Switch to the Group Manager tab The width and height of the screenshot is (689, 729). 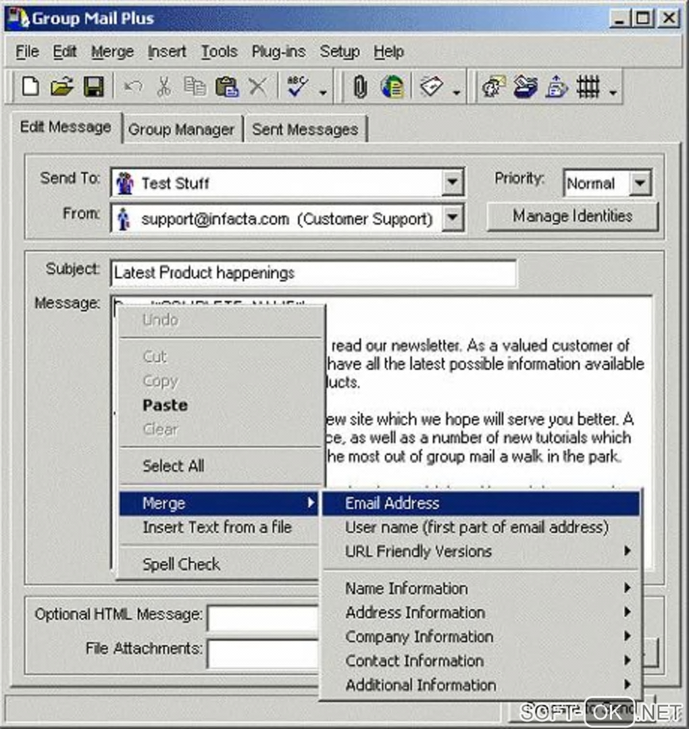181,129
